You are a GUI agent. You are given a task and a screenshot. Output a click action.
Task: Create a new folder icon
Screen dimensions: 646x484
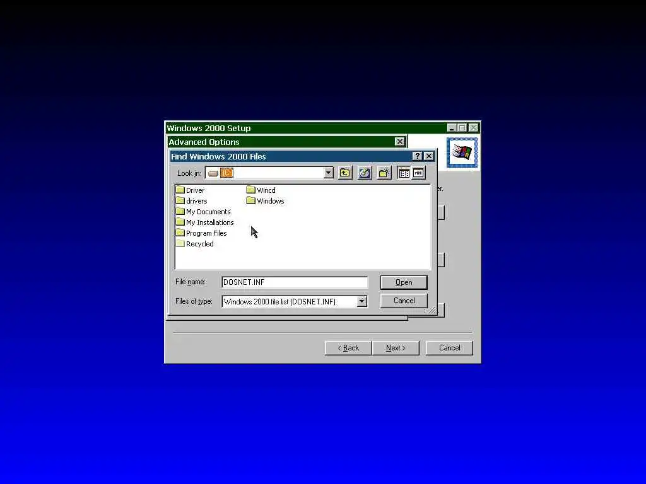tap(384, 173)
